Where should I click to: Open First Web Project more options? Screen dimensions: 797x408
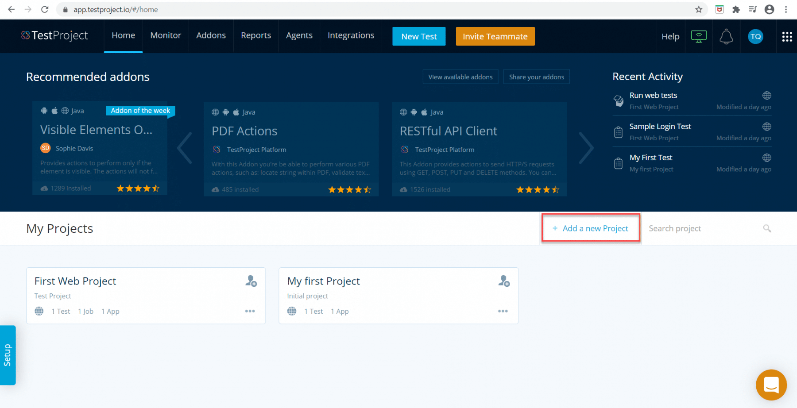250,311
